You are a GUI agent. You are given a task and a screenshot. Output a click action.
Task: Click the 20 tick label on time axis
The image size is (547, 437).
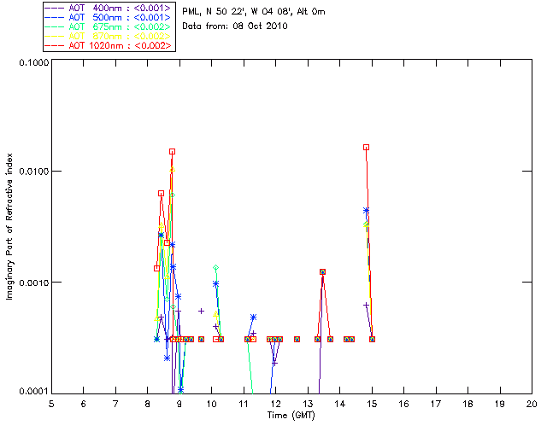tap(532, 405)
